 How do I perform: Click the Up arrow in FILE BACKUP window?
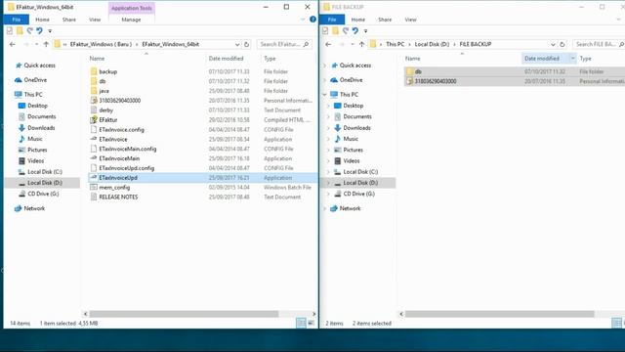[x=362, y=44]
